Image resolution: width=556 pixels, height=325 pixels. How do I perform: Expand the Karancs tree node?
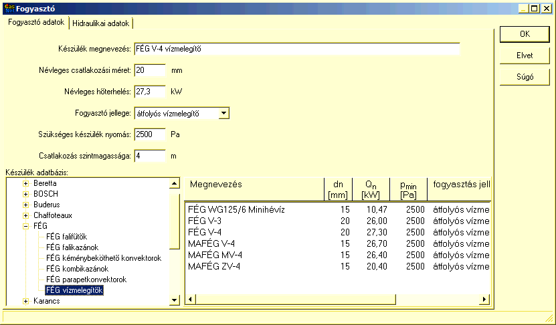coord(25,301)
